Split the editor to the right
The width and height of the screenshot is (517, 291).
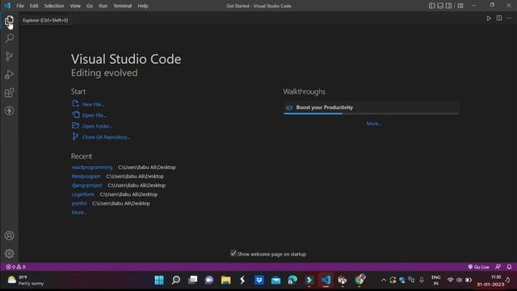point(499,18)
